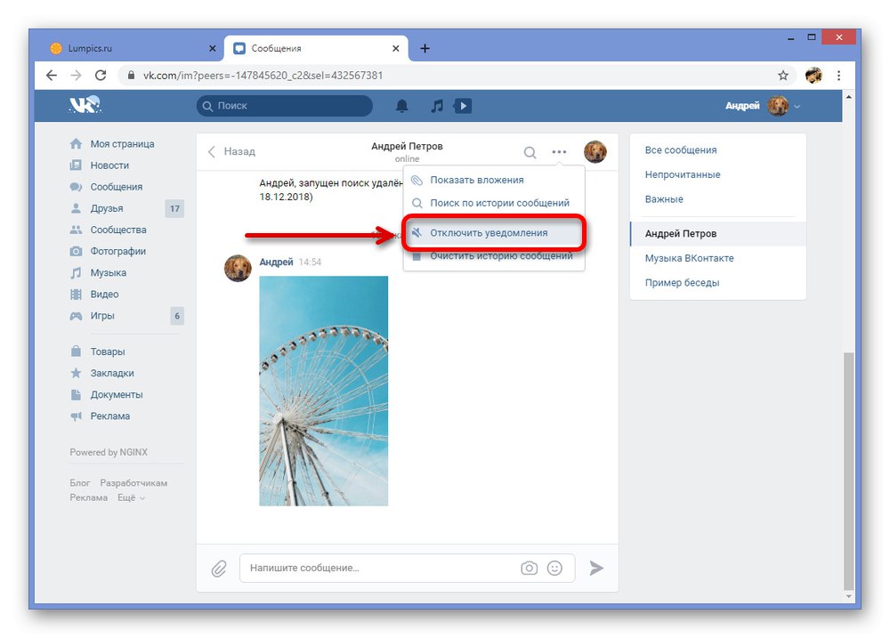This screenshot has height=638, width=890.
Task: Expand Ещё footer dropdown
Action: pos(131,497)
